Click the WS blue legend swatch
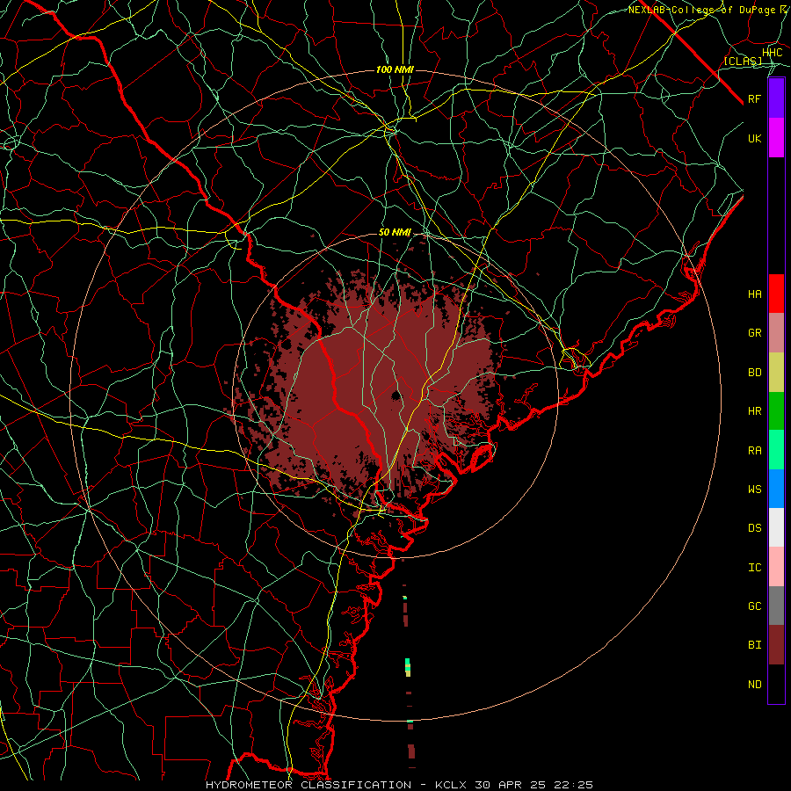Screen dimensions: 791x791 coord(776,489)
